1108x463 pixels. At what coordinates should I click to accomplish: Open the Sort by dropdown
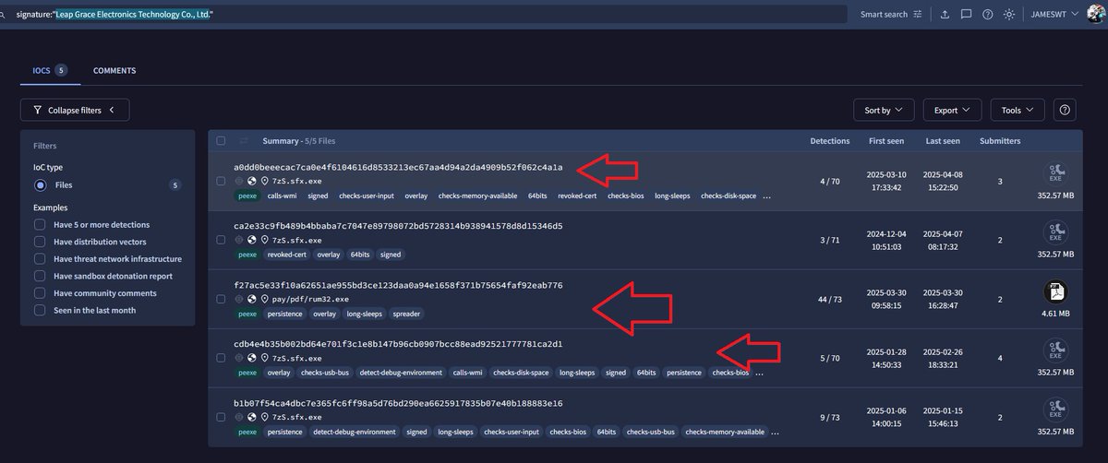click(883, 110)
